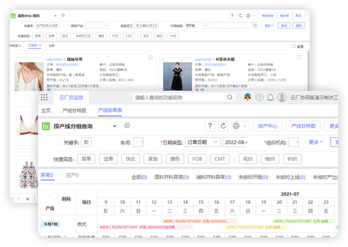Open the app grid launcher icon

point(44,97)
